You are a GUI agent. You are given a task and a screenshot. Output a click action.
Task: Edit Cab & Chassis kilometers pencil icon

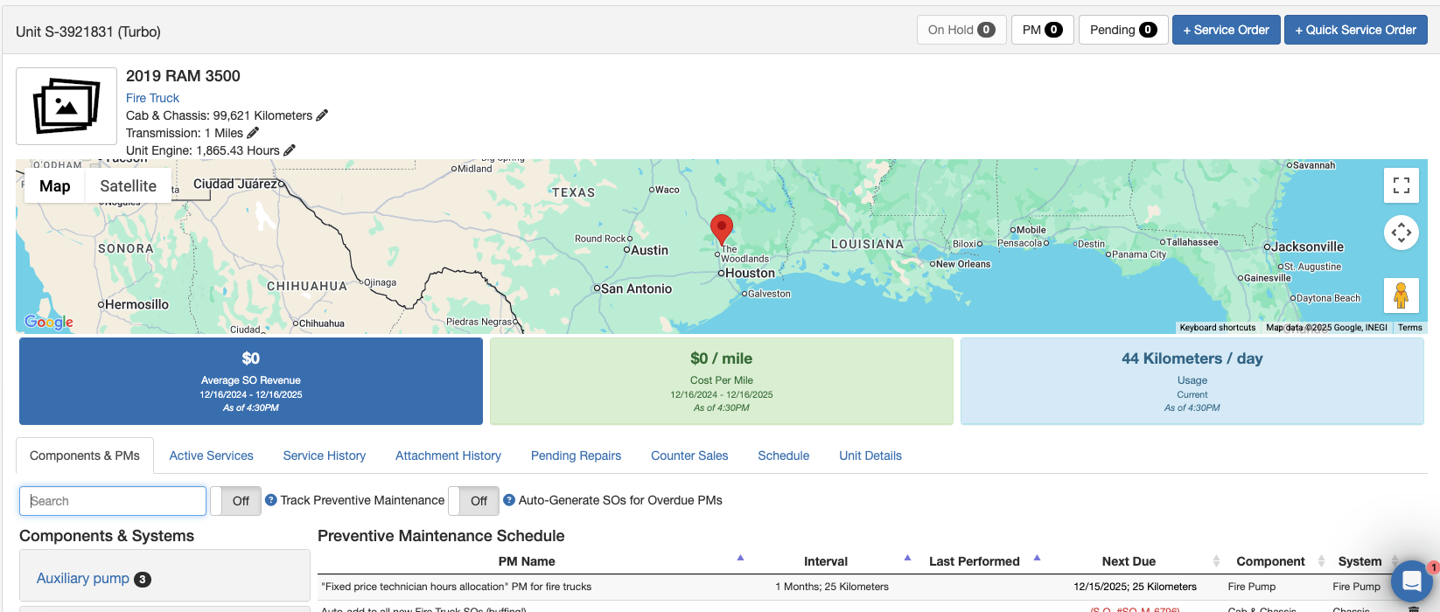322,115
